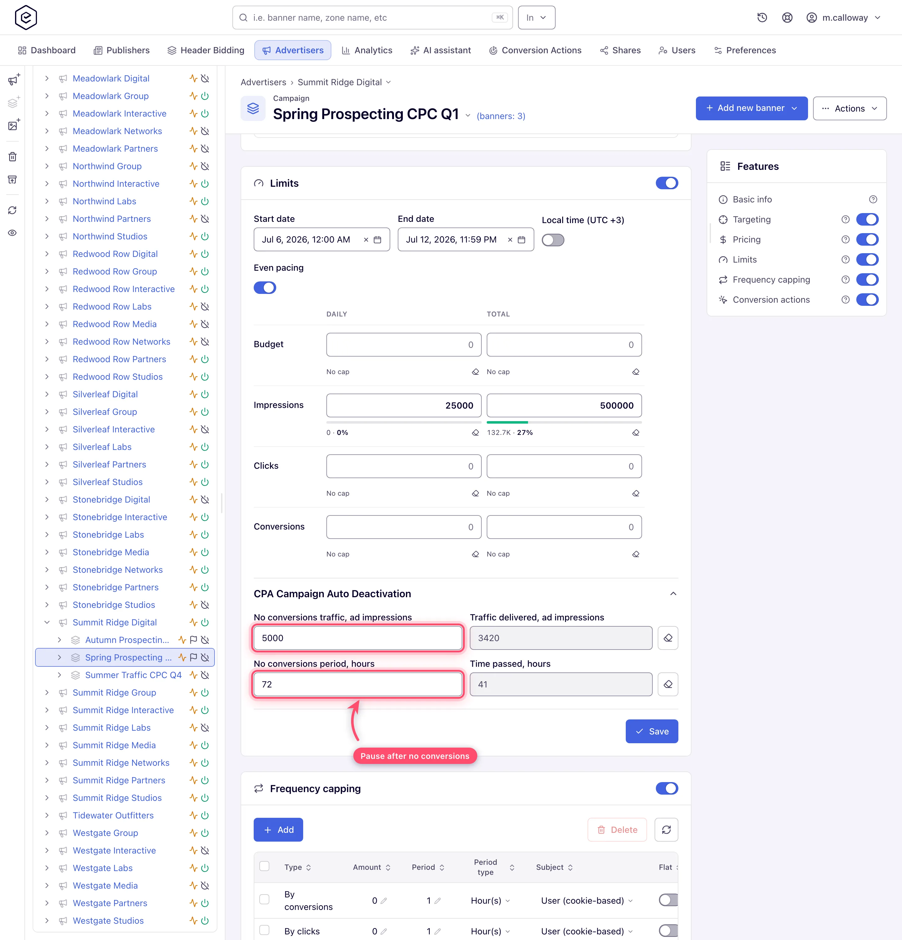Click the sidebar refresh icon

pos(13,211)
